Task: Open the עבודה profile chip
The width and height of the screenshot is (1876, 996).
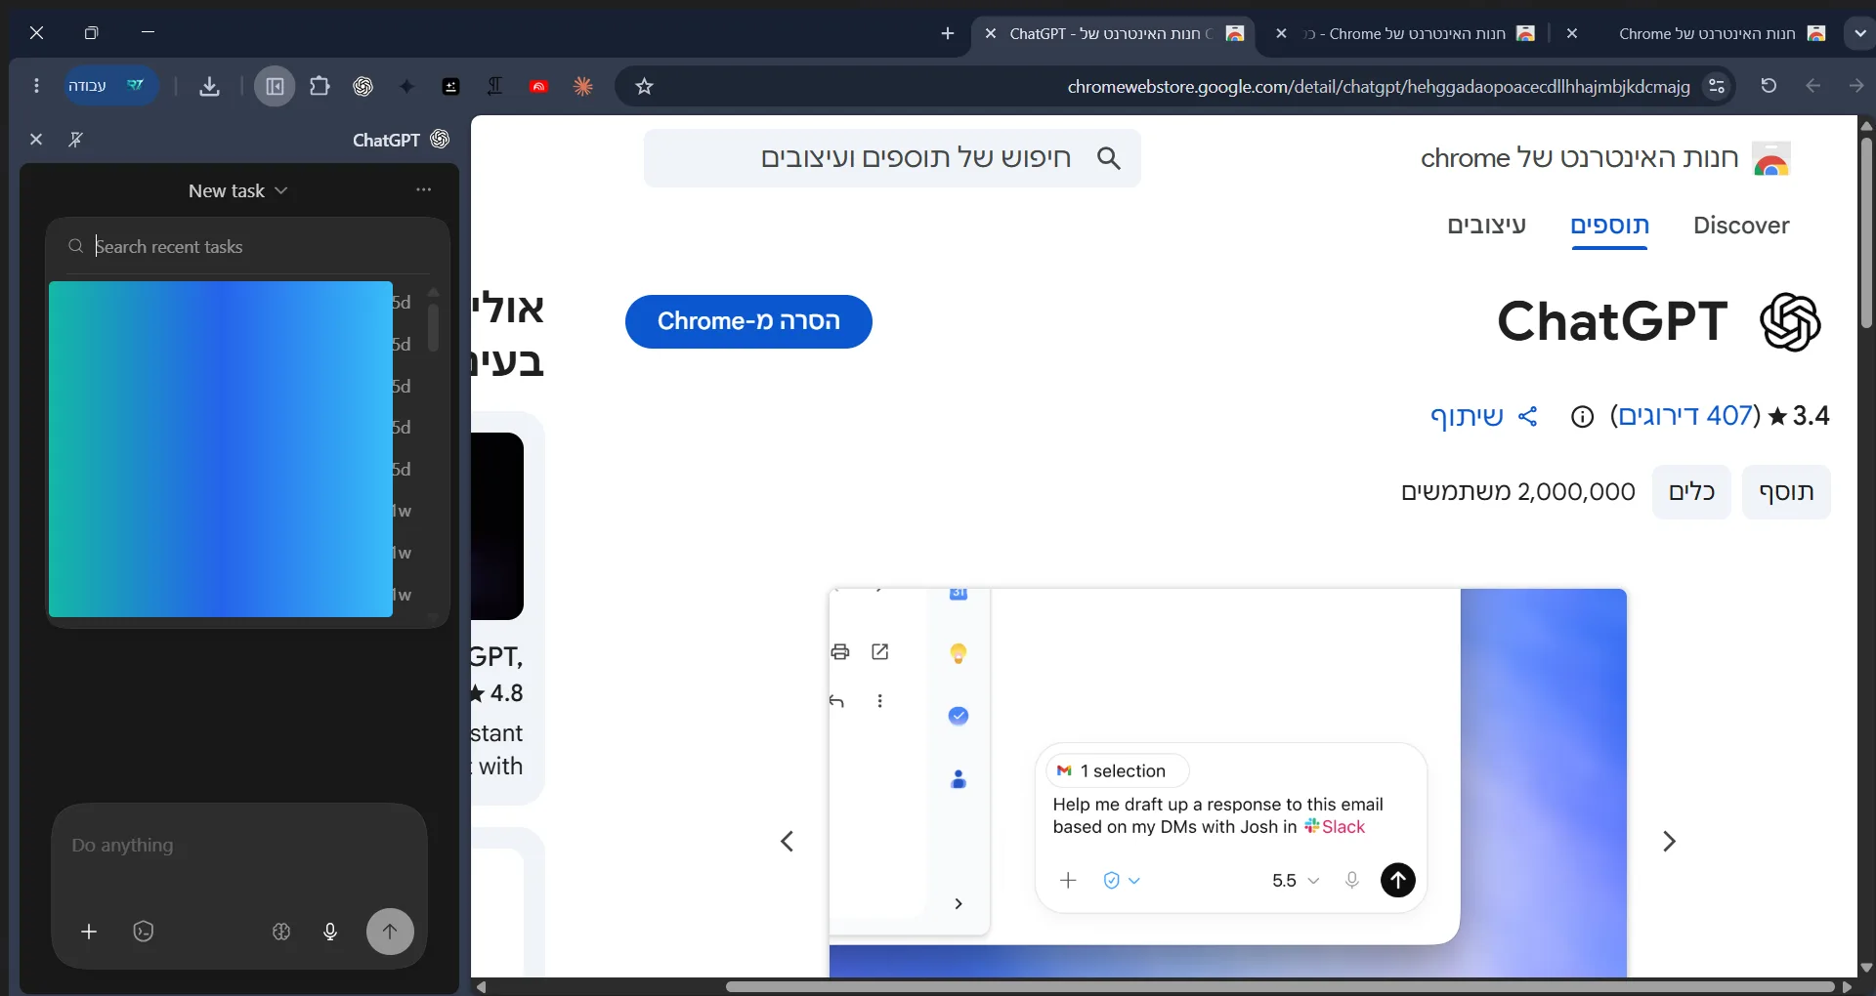Action: coord(109,86)
